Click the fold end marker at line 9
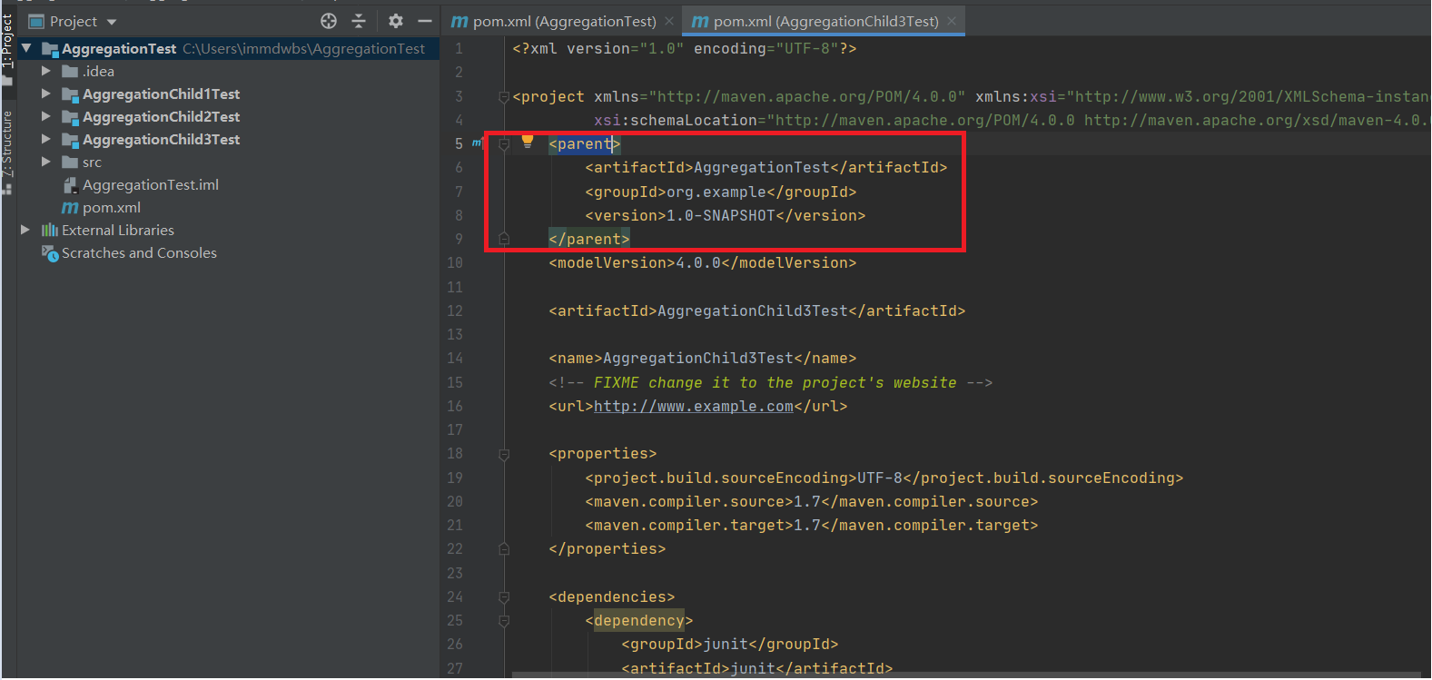The image size is (1432, 680). tap(504, 239)
